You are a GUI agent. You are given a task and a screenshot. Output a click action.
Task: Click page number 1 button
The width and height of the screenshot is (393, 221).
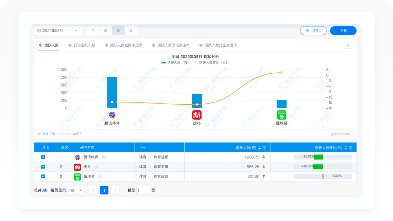pyautogui.click(x=104, y=190)
